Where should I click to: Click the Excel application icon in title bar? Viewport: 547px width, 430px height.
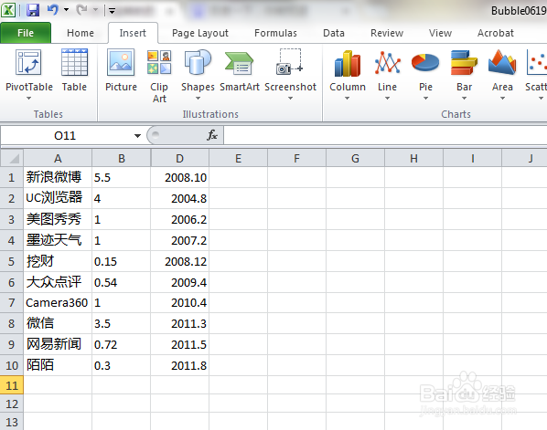(x=8, y=10)
